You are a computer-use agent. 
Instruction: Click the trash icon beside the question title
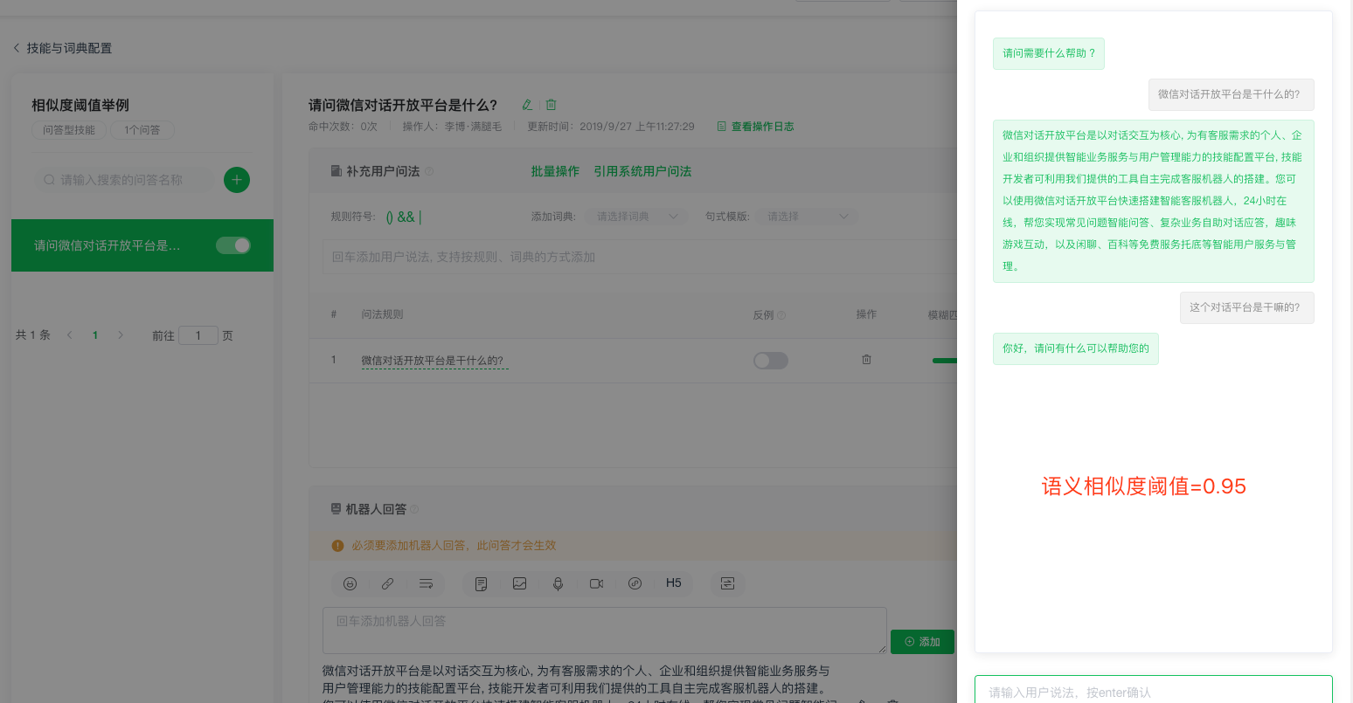(x=552, y=105)
